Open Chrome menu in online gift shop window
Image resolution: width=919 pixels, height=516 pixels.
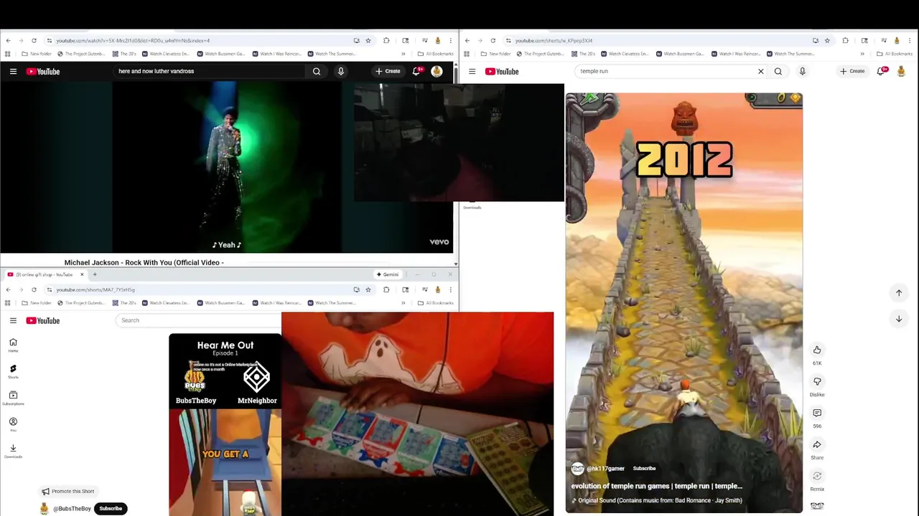(x=450, y=290)
